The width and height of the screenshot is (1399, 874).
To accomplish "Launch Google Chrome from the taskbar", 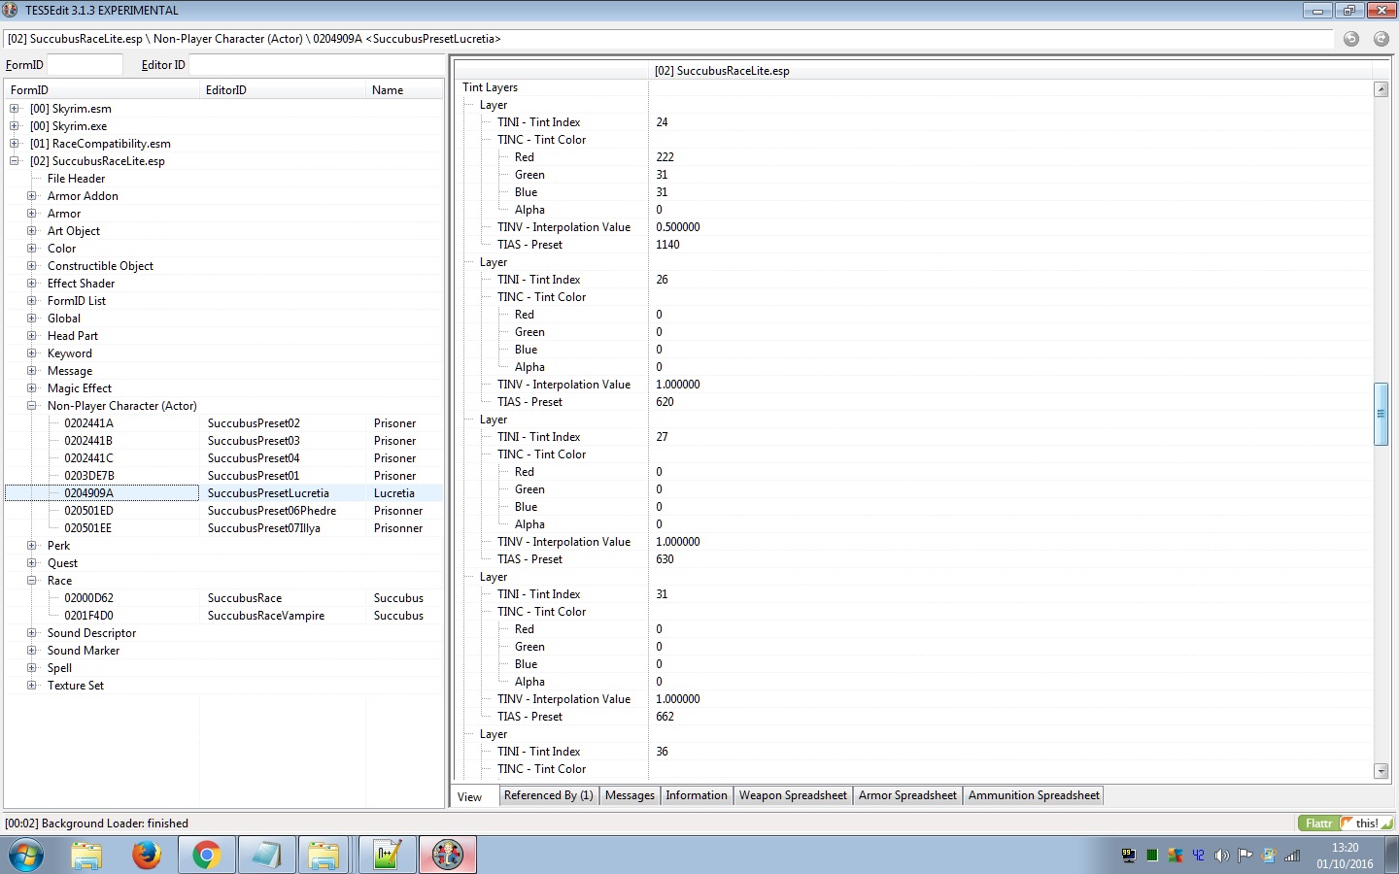I will tap(207, 856).
